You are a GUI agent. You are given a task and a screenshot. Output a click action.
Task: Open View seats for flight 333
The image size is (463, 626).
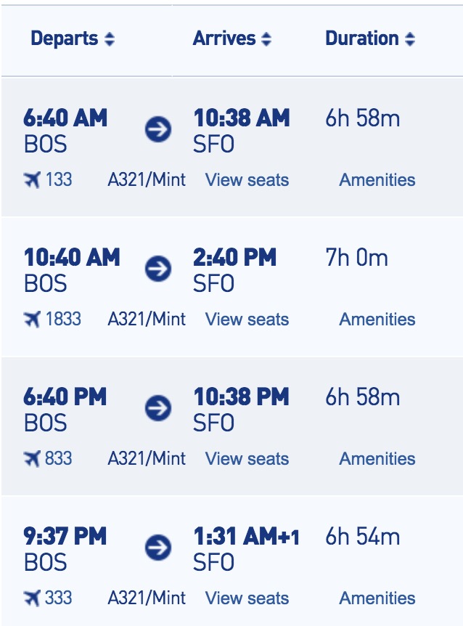247,598
